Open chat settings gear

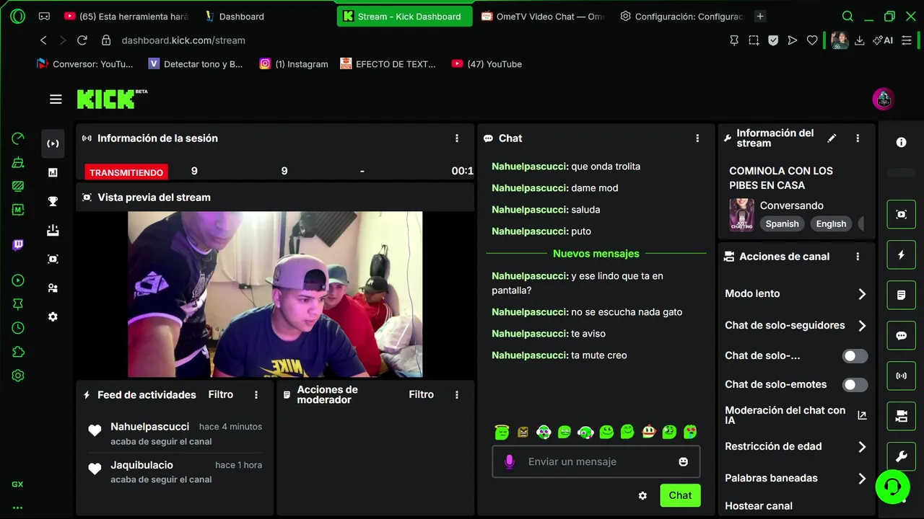(x=642, y=496)
